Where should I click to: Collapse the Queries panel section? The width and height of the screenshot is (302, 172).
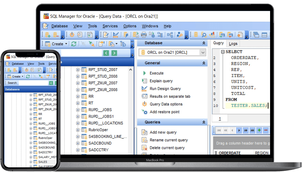coord(204,122)
